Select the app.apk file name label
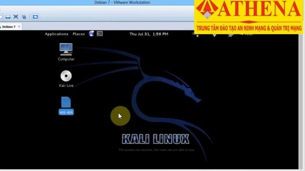 (66, 112)
